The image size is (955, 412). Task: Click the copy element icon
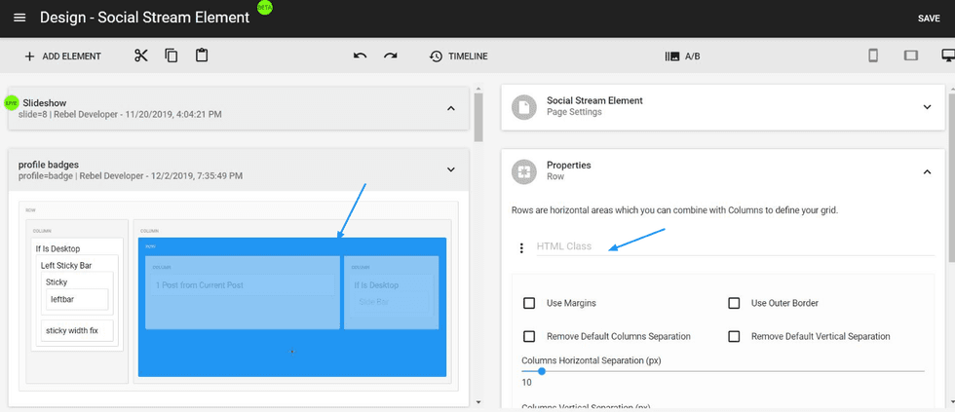pos(172,56)
